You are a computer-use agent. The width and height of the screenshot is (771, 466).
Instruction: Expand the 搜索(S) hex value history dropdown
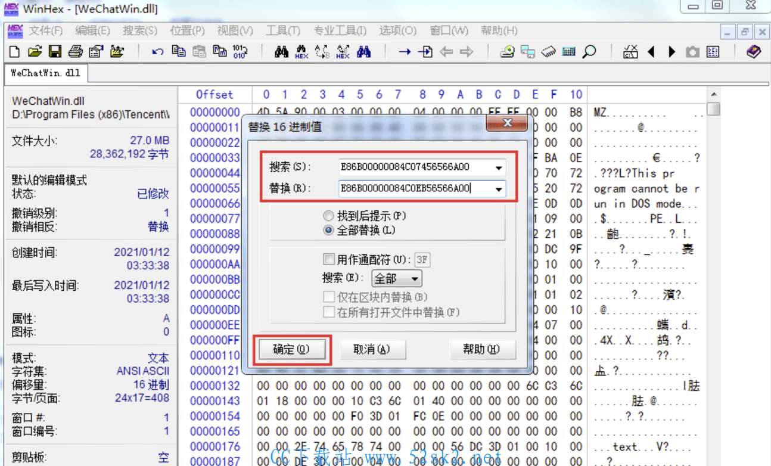coord(499,167)
